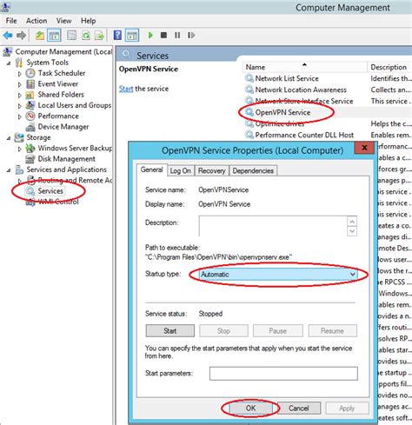Click the Properties toolbar icon beside Up folder
Viewport: 412px width, 425px height.
click(71, 36)
